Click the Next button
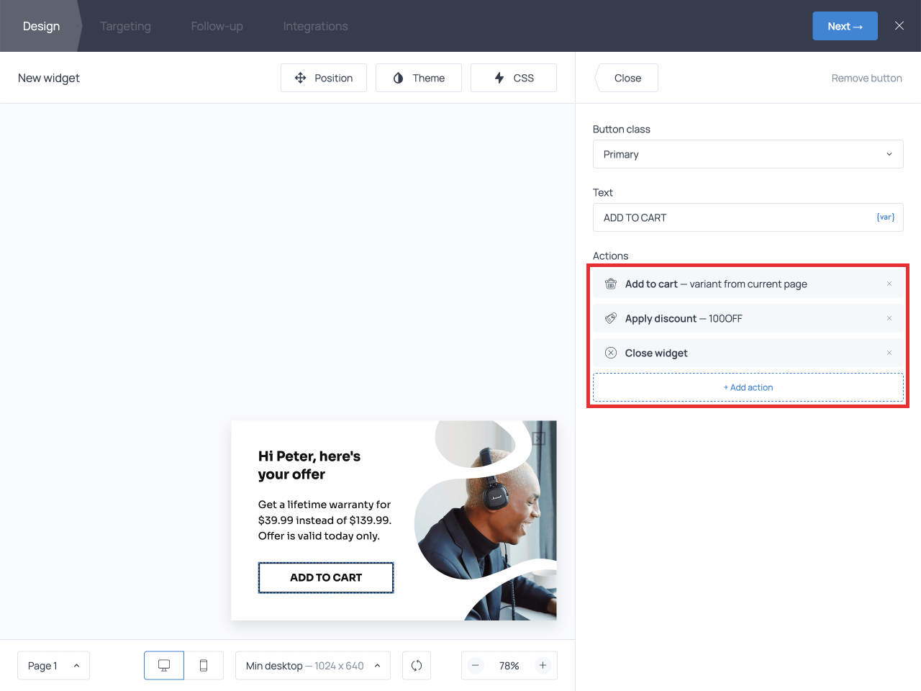Viewport: 921px width, 691px height. [x=845, y=26]
